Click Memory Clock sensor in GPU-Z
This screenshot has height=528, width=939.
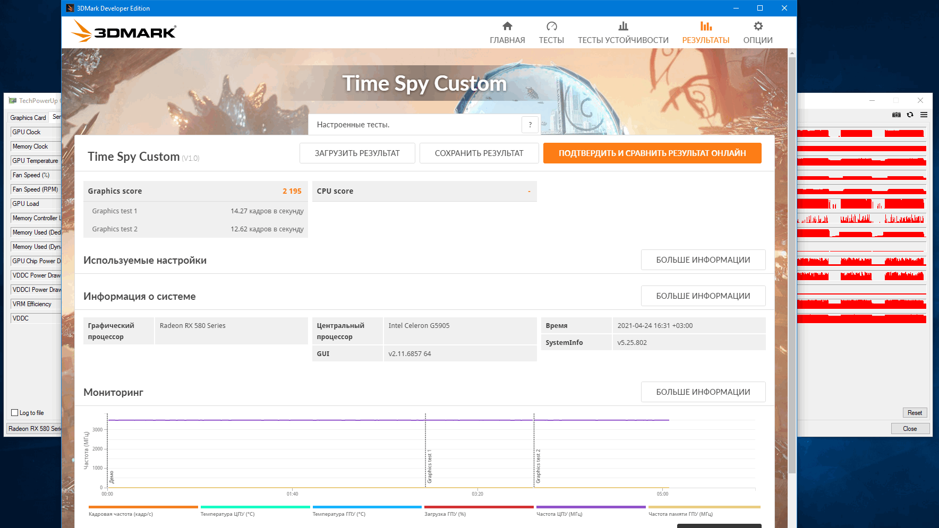tap(36, 146)
